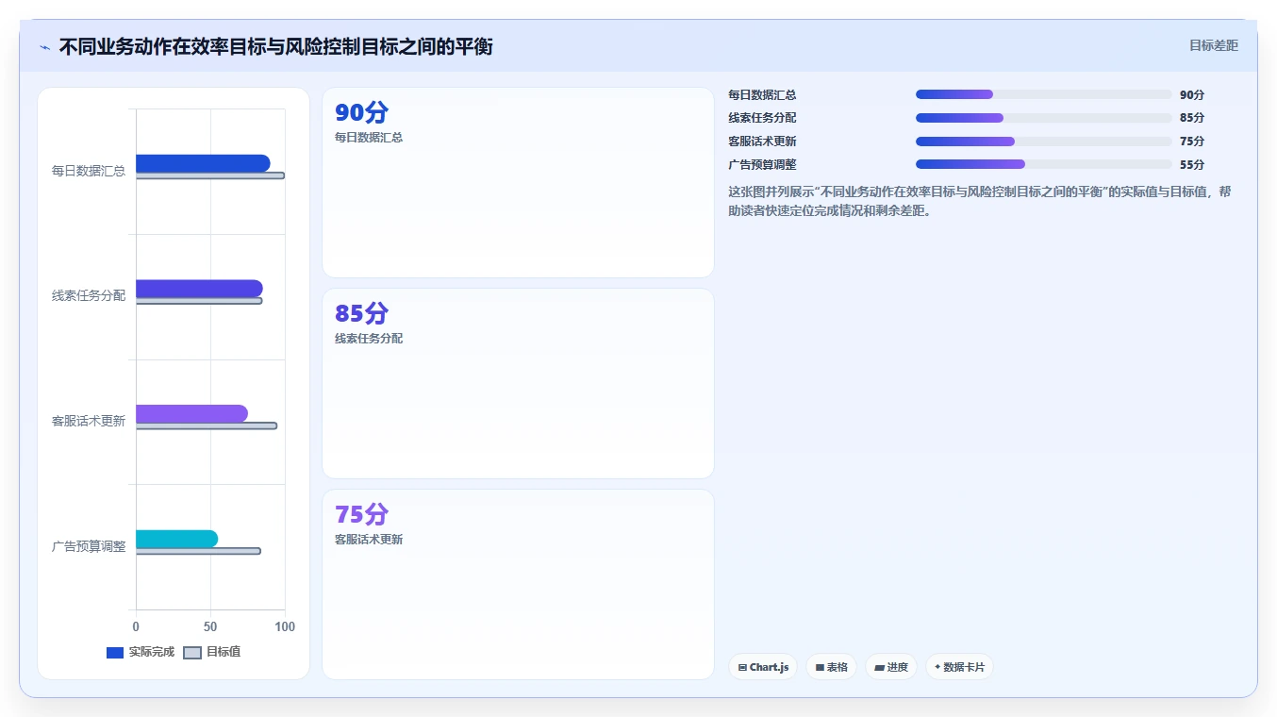Select the 进度 tag
Image resolution: width=1277 pixels, height=717 pixels.
click(891, 667)
